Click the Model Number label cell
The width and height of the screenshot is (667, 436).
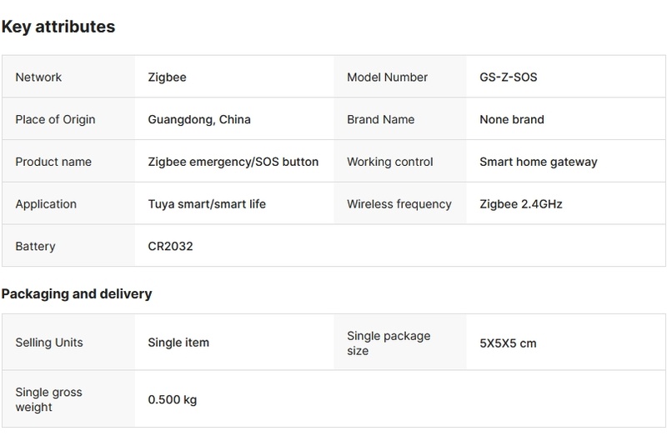(387, 78)
